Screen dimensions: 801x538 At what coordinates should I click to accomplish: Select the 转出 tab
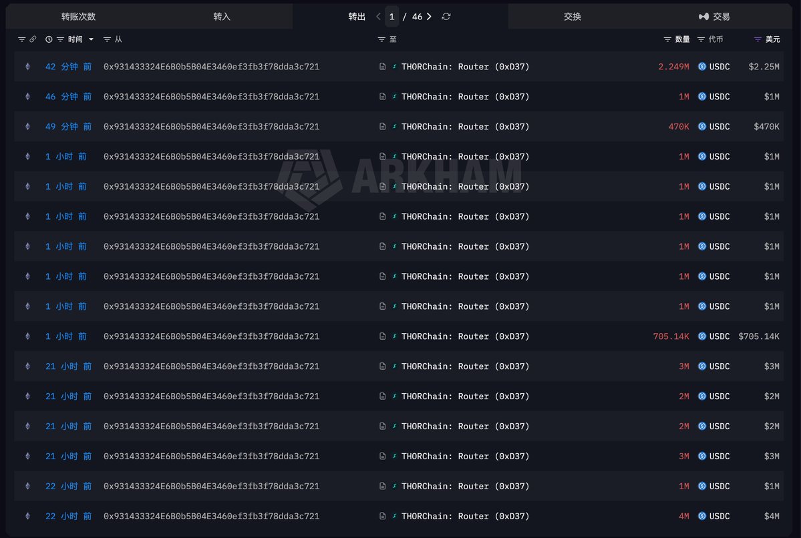[x=357, y=16]
